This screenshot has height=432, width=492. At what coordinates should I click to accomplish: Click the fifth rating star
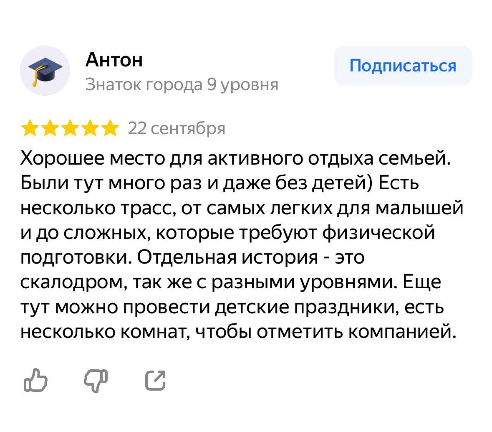click(109, 129)
